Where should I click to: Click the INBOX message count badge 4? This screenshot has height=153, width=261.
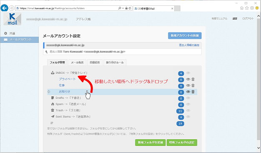[181, 73]
